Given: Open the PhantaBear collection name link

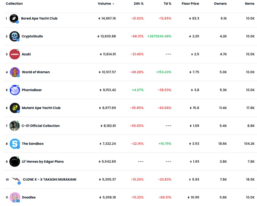Looking at the screenshot, I should (x=32, y=90).
